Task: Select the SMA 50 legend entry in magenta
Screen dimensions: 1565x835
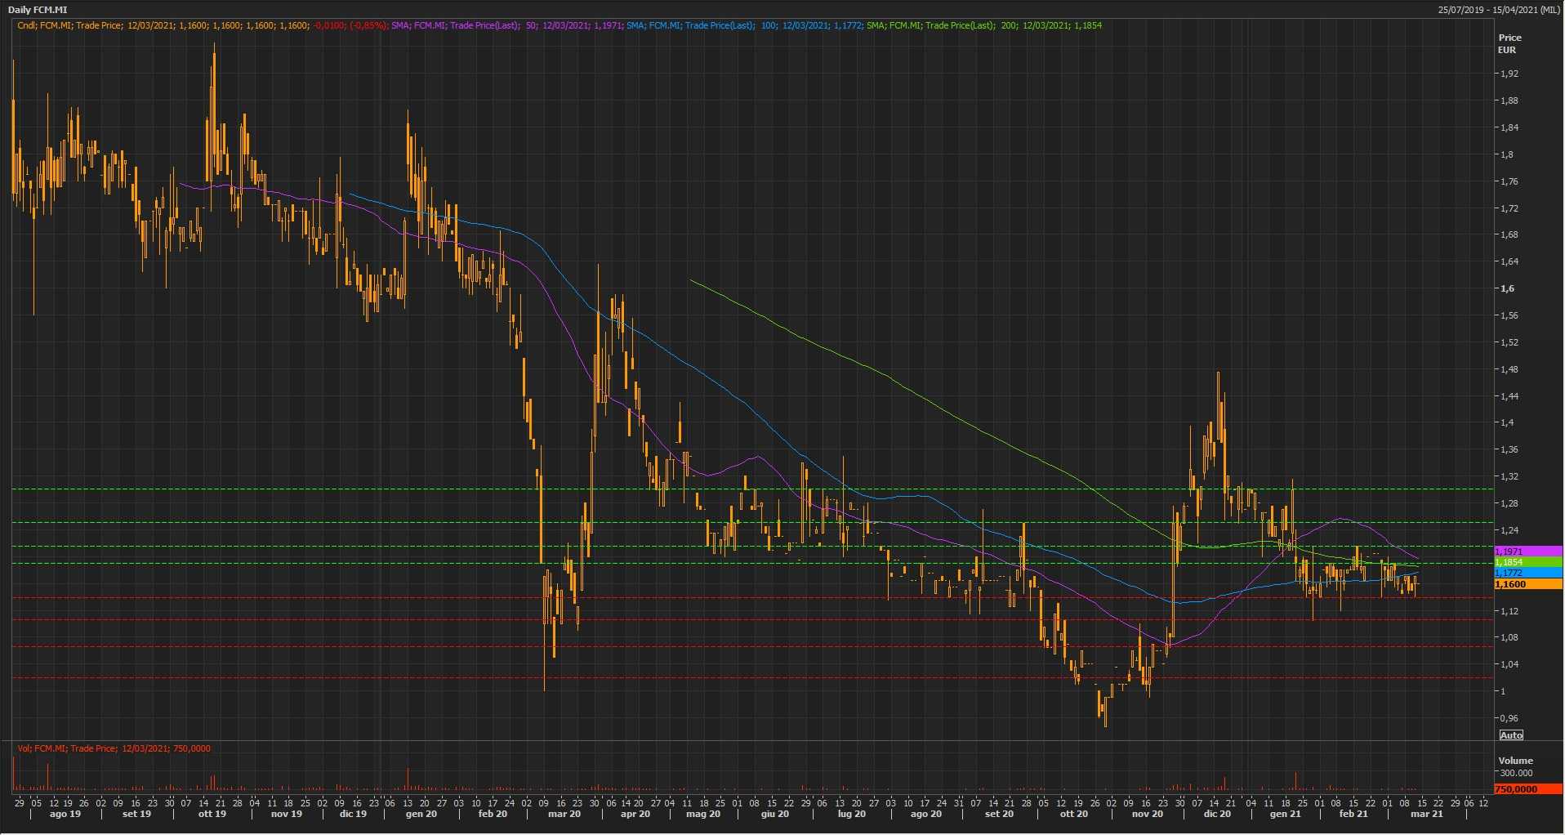Action: 506,25
